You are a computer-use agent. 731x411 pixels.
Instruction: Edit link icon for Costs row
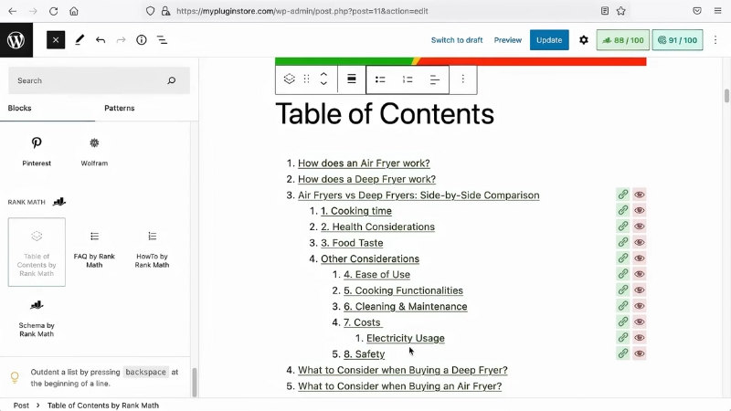coord(623,321)
